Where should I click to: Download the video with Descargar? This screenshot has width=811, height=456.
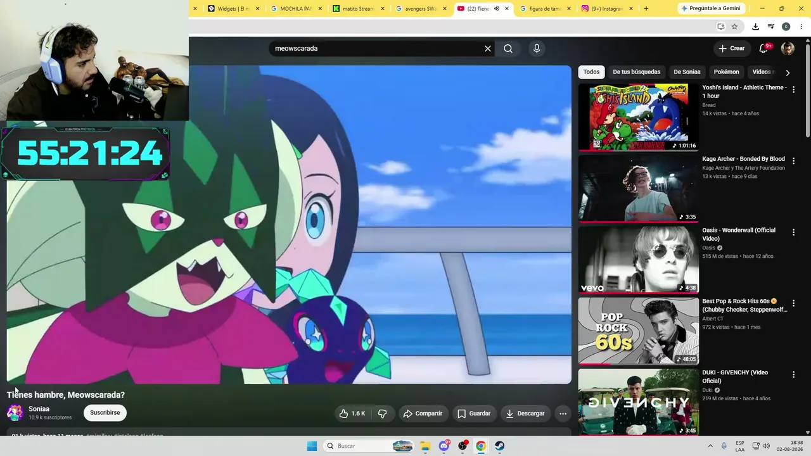(525, 414)
